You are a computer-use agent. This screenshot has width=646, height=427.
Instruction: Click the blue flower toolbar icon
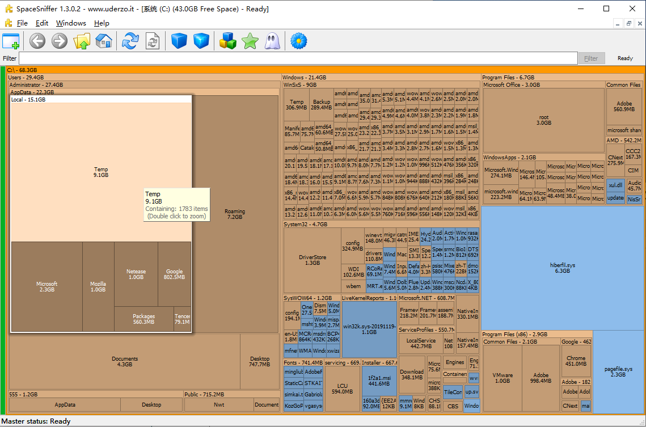299,41
